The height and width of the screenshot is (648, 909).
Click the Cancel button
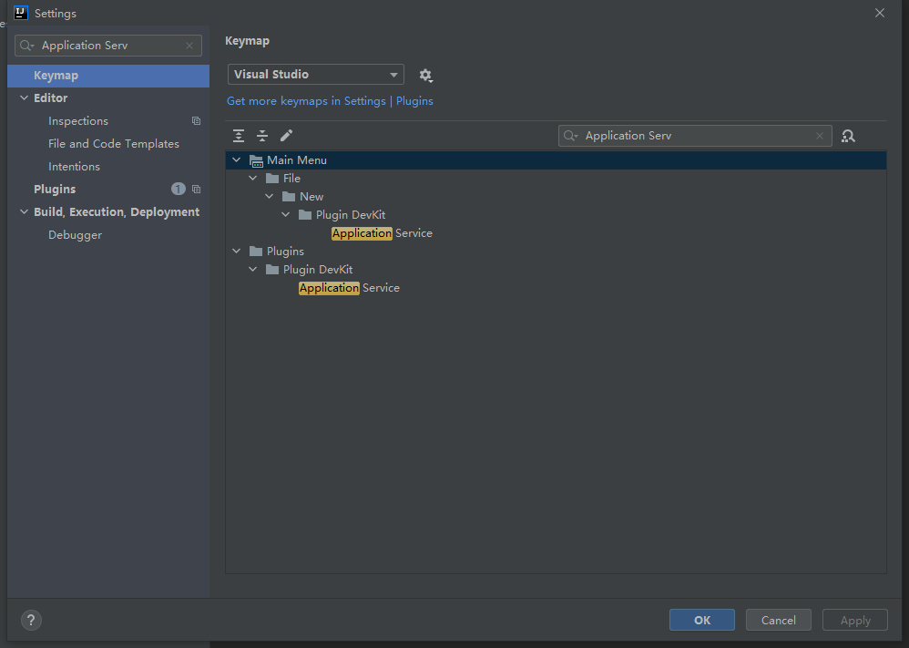click(779, 620)
